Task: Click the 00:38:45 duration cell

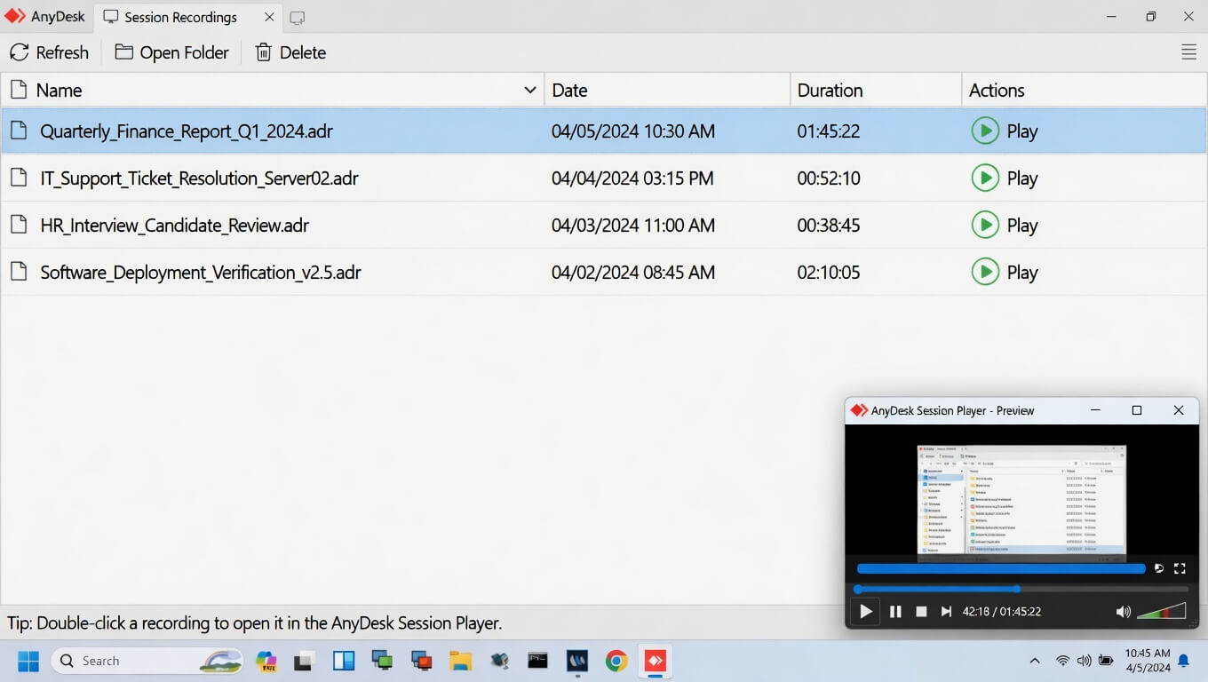Action: click(x=829, y=226)
